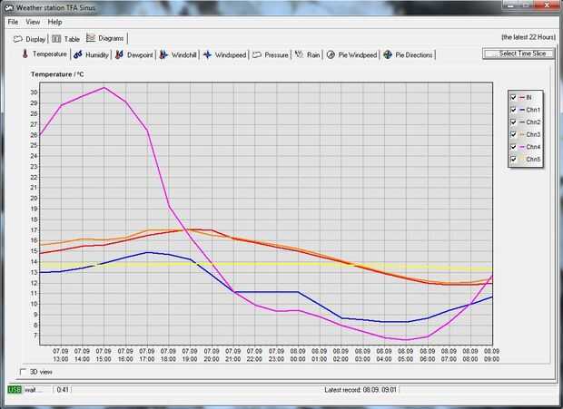
Task: Click the Dewpoint icon
Action: click(120, 54)
